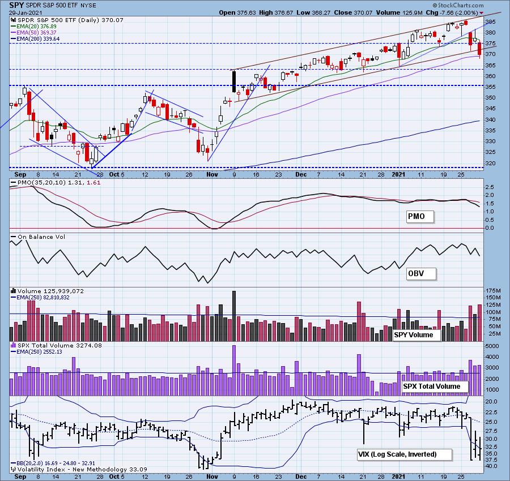510x481 pixels.
Task: Click the candlestick icon beside SPDR S&P 500 ETF (Daily)
Action: tap(14, 20)
